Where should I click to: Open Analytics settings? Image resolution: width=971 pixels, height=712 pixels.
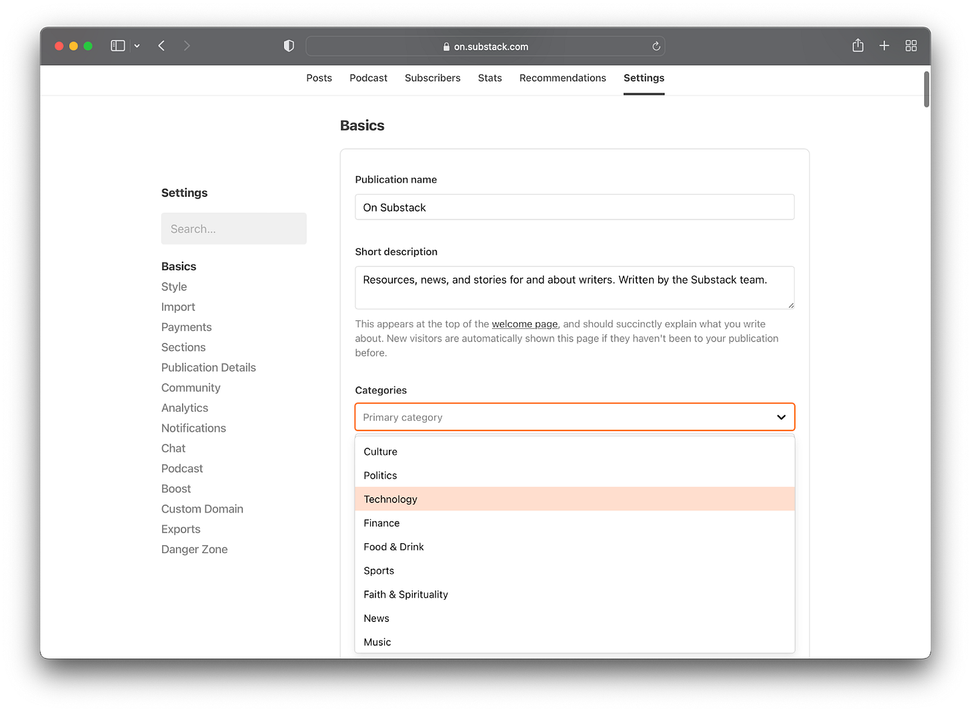(185, 408)
